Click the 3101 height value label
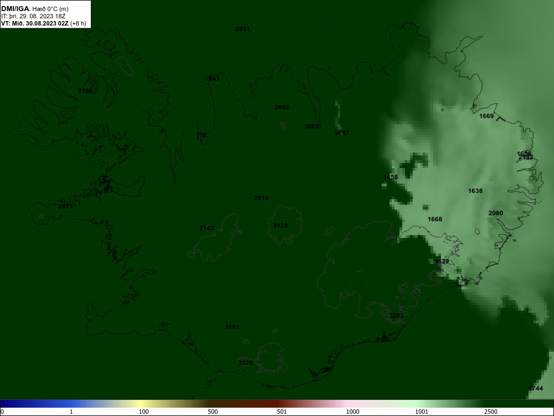Screen dimensions: 554x416 point(232,327)
